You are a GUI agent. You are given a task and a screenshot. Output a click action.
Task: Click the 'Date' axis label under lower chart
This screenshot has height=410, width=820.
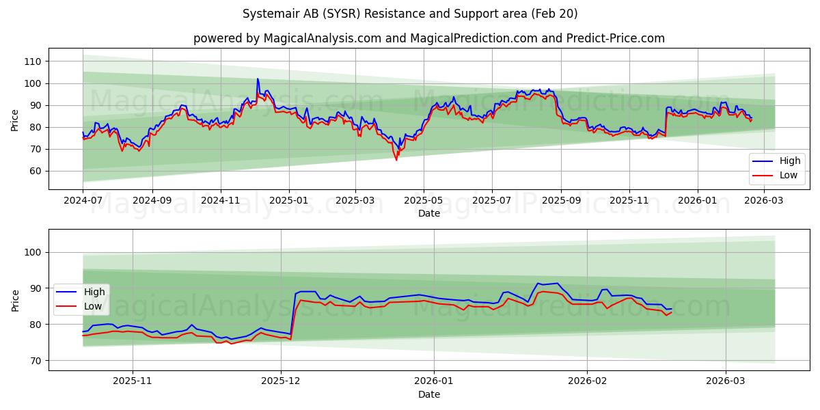tap(429, 394)
